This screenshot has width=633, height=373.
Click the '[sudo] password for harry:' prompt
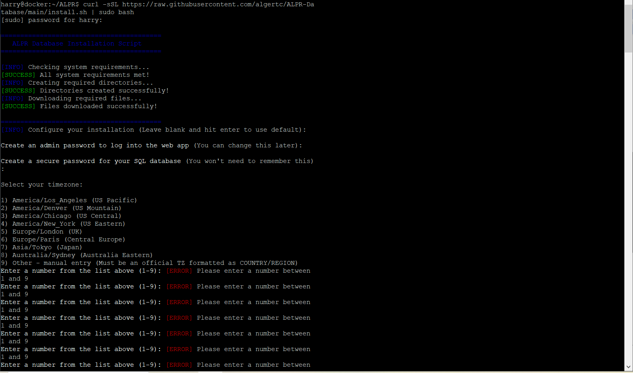(x=51, y=20)
